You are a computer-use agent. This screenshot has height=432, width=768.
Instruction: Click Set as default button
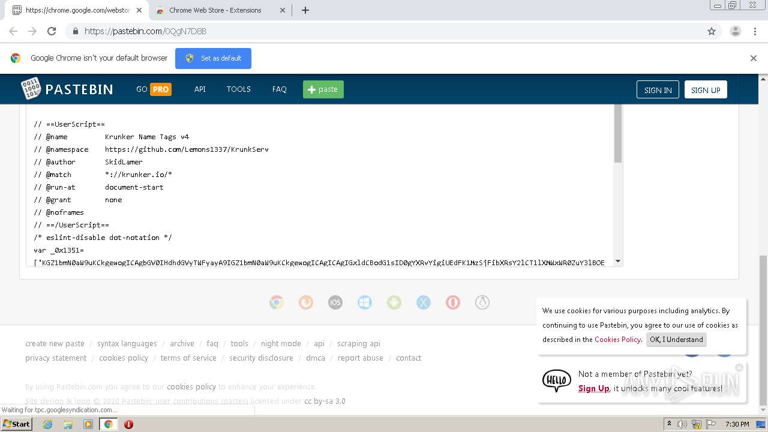[x=213, y=58]
